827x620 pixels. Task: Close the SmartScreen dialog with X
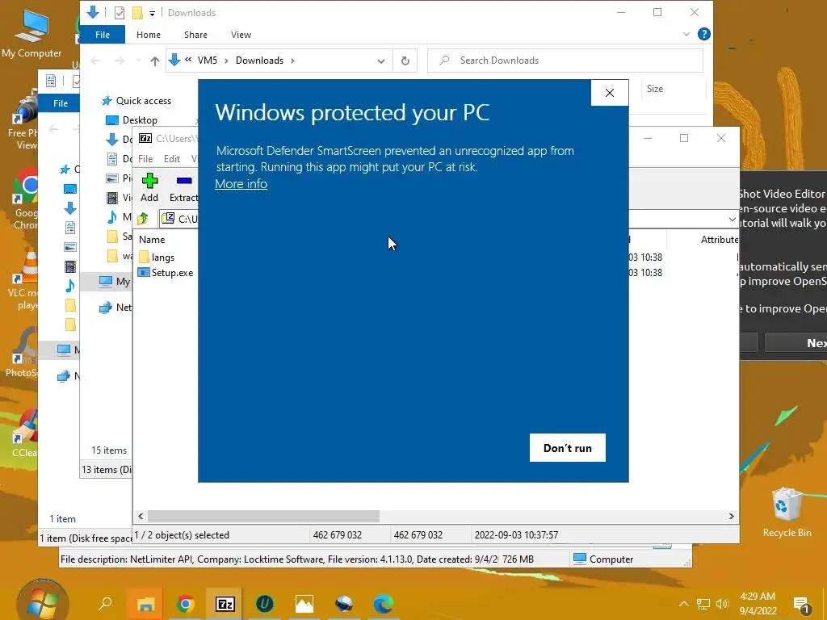tap(609, 93)
